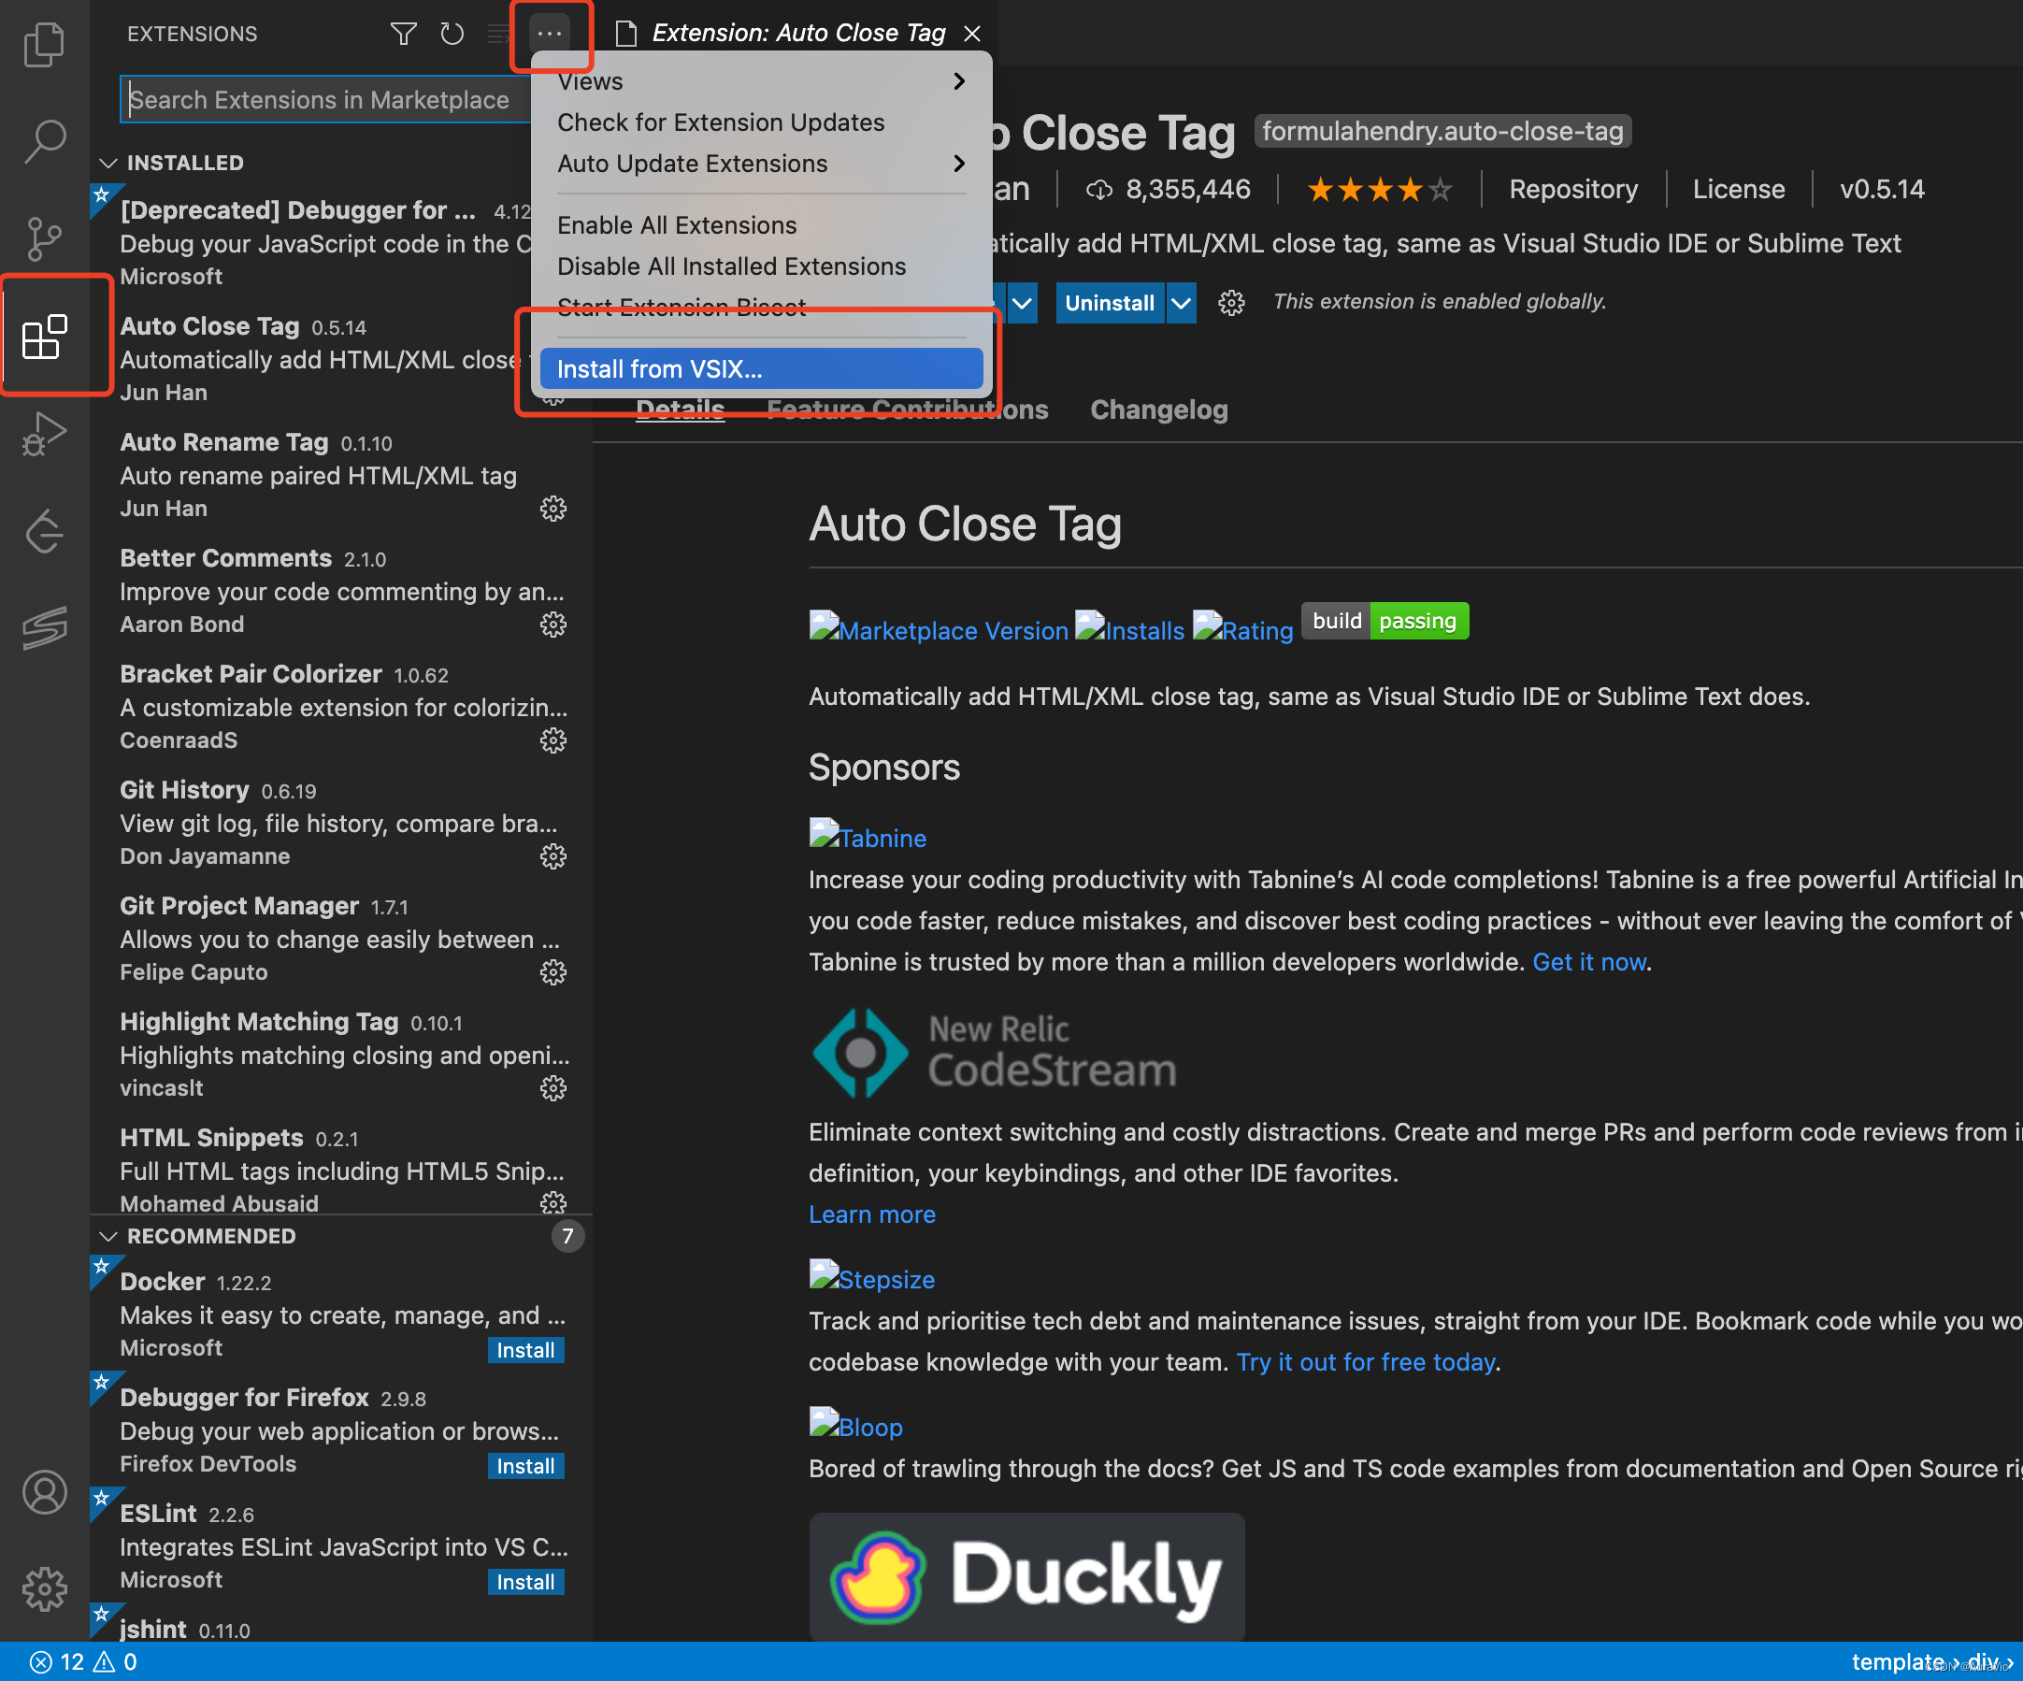The height and width of the screenshot is (1681, 2023).
Task: Click the Changelog tab
Action: [x=1159, y=410]
